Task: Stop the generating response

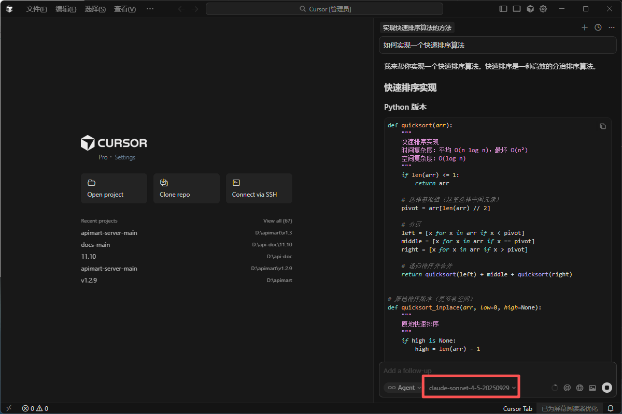Action: click(607, 388)
